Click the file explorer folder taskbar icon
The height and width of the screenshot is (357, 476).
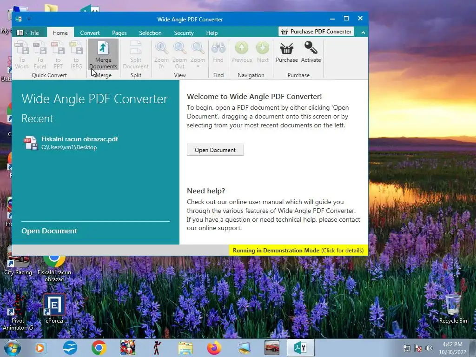(185, 348)
